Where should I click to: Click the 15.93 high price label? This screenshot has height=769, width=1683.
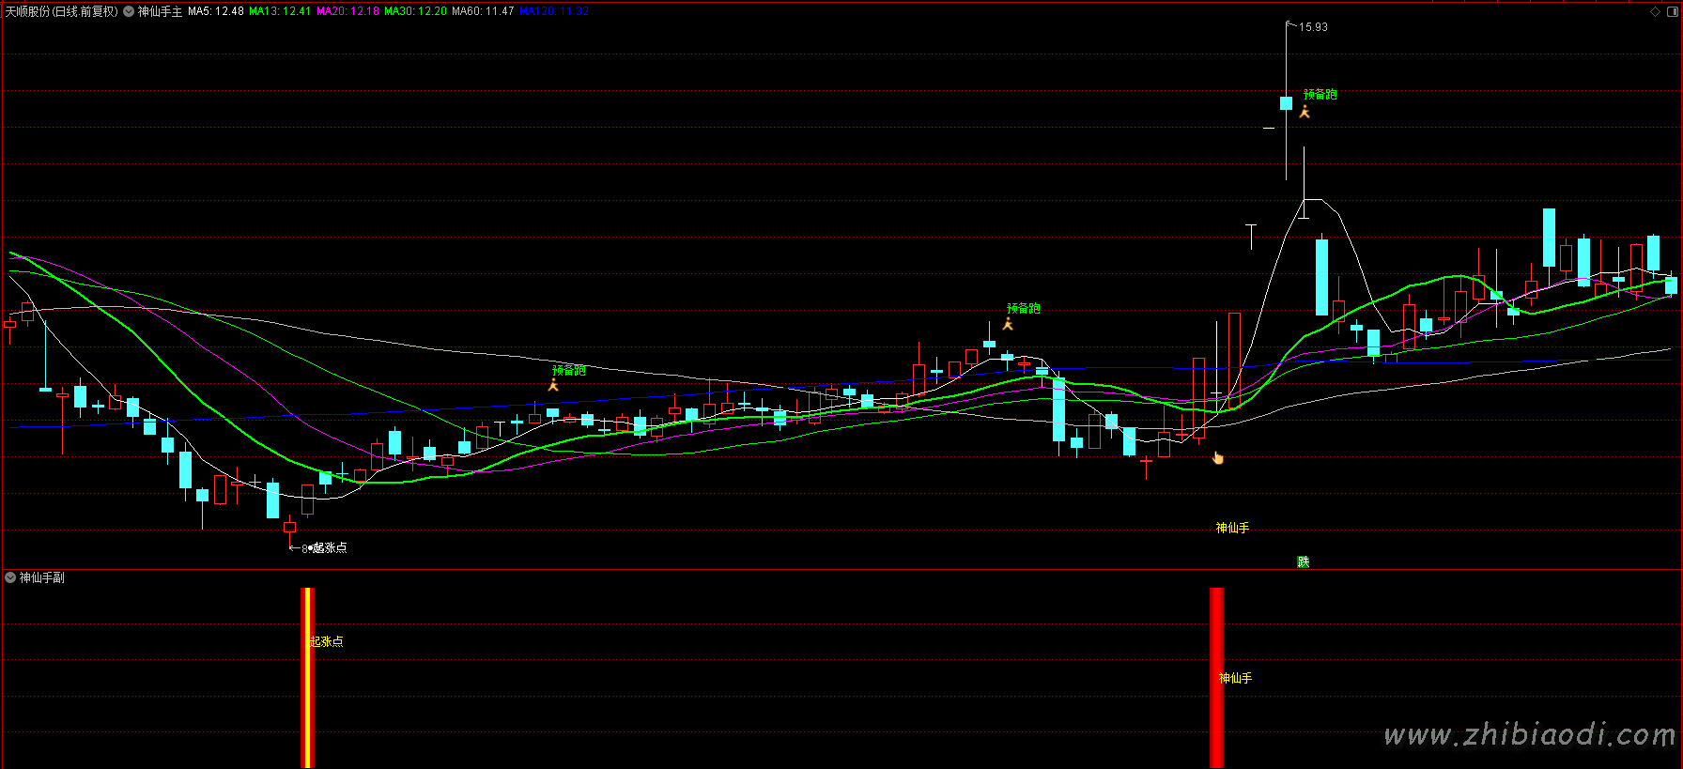pos(1313,27)
